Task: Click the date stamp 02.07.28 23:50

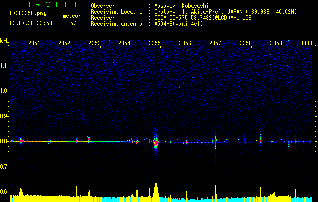Action: 31,23
